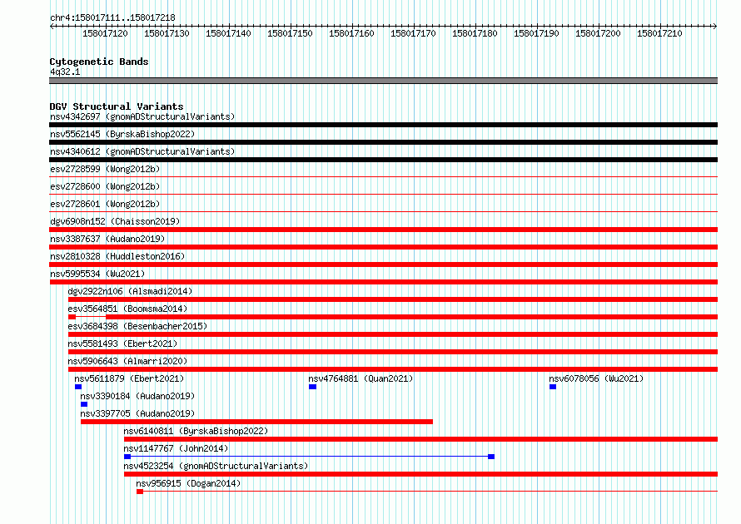
Task: Open variant esv2728599 (Wong2012b)
Action: [105, 169]
